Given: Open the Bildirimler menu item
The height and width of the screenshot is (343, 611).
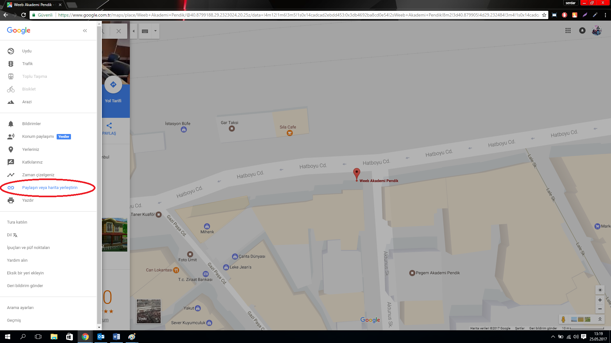Looking at the screenshot, I should coord(32,124).
